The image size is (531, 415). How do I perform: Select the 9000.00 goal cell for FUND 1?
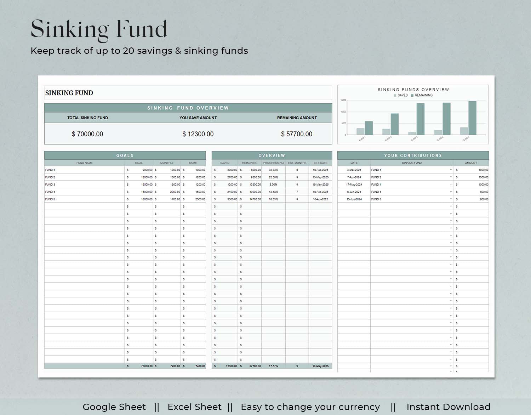pyautogui.click(x=139, y=170)
